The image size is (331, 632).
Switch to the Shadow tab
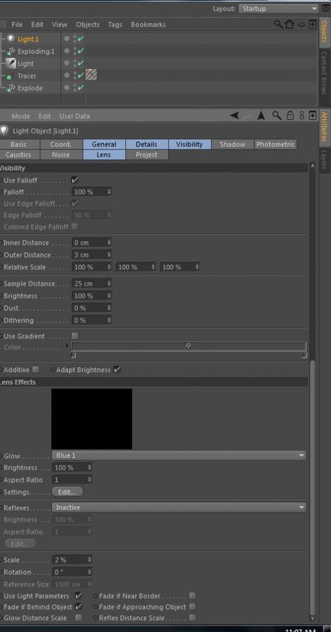coord(233,144)
